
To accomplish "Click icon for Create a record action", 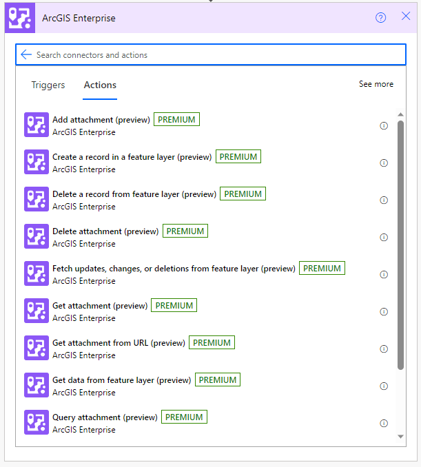I will [x=37, y=162].
